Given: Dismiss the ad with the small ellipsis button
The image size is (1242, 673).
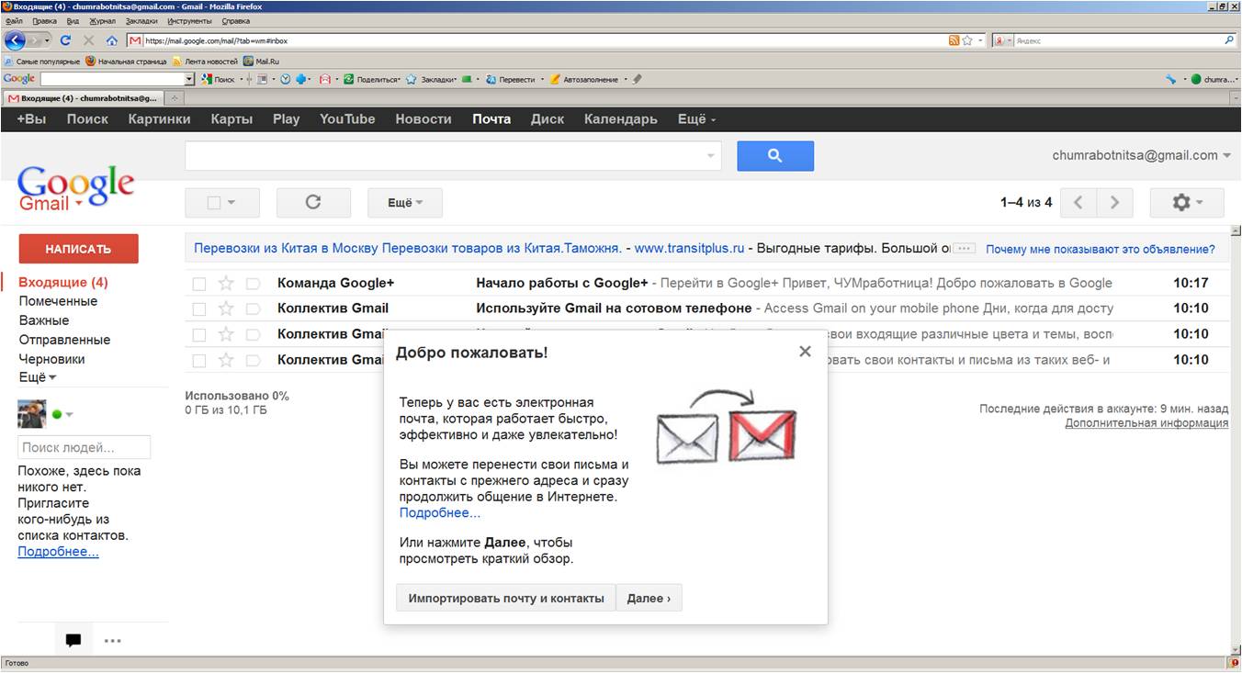Looking at the screenshot, I should click(964, 249).
